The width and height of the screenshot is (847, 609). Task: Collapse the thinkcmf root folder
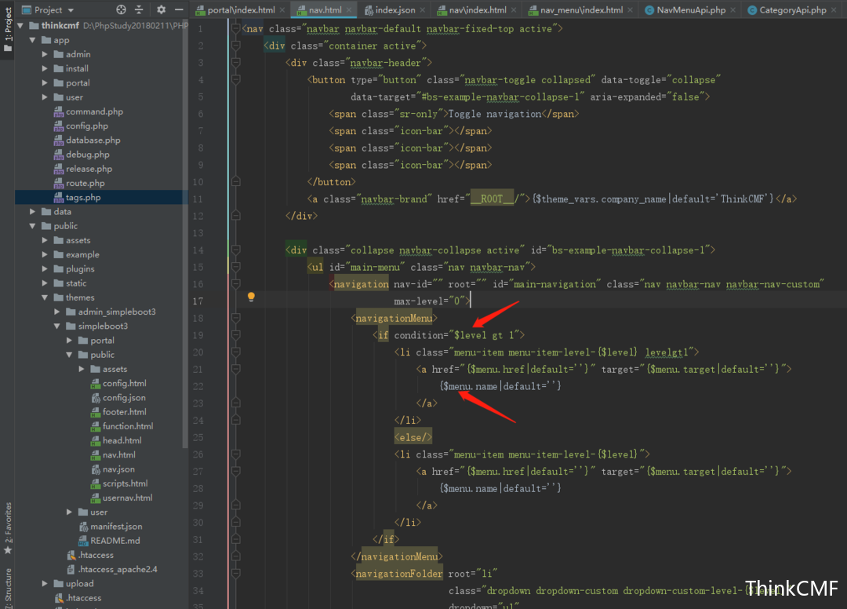point(20,25)
